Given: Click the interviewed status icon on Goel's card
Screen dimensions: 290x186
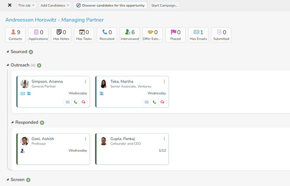Looking at the screenshot, I should (23, 151).
